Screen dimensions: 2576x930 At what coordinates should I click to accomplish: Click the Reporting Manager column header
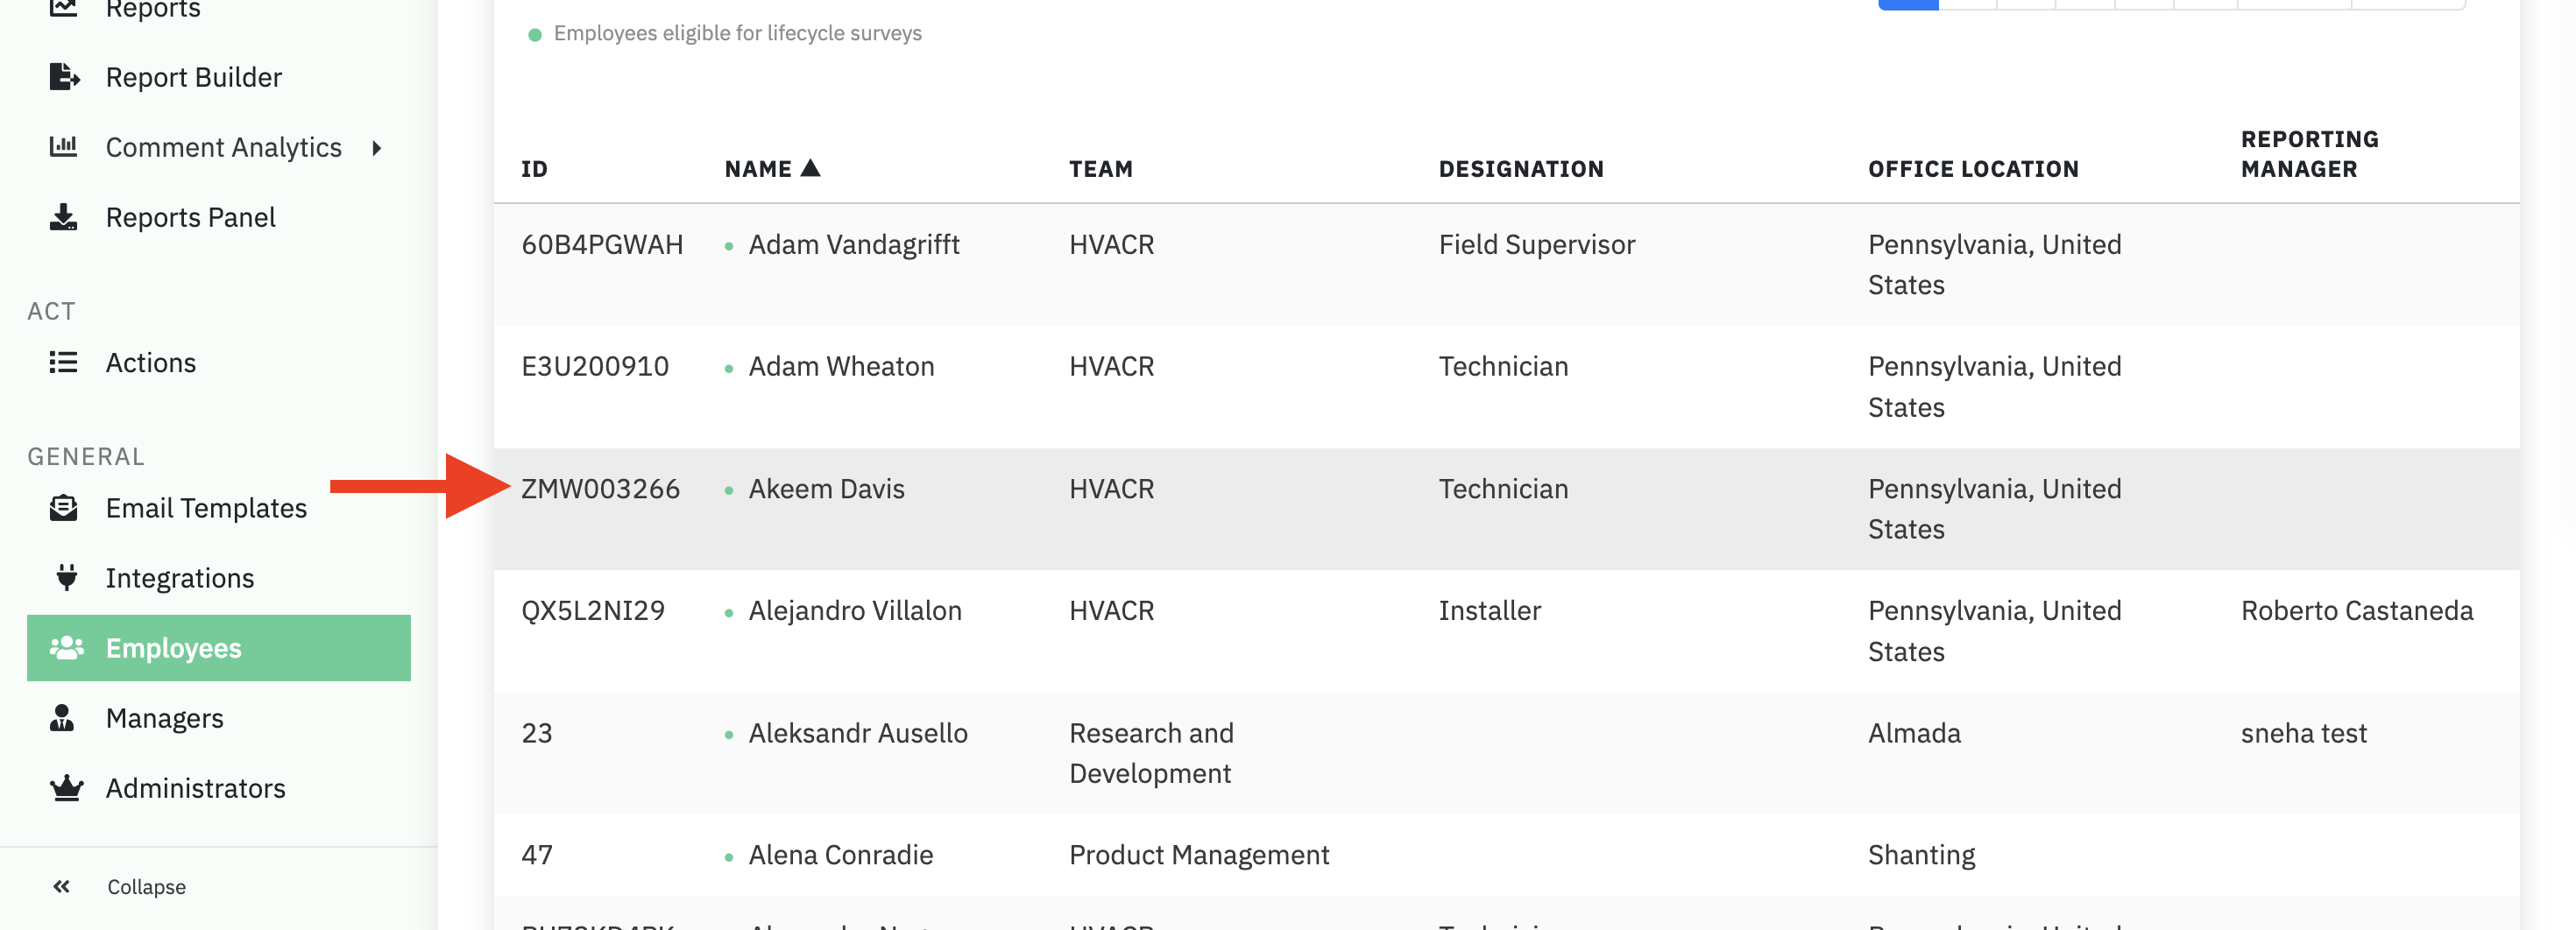[2308, 154]
